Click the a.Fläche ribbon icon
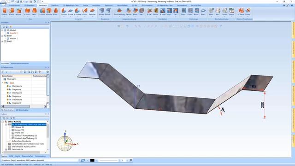Screen dimensions: 295x166 [x=49, y=11]
